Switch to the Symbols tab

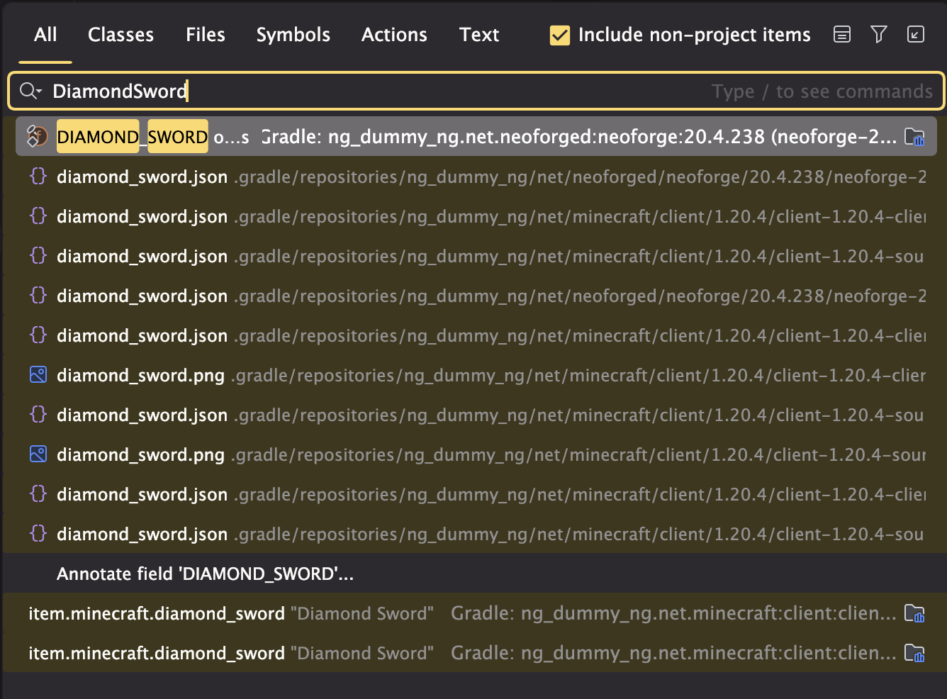[293, 35]
